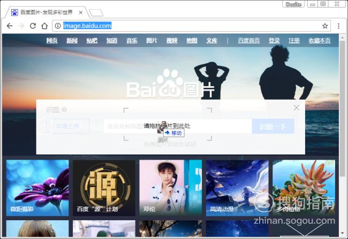This screenshot has height=239, width=348.
Task: Open the 微距摄影 flower thumbnail
Action: (x=37, y=188)
